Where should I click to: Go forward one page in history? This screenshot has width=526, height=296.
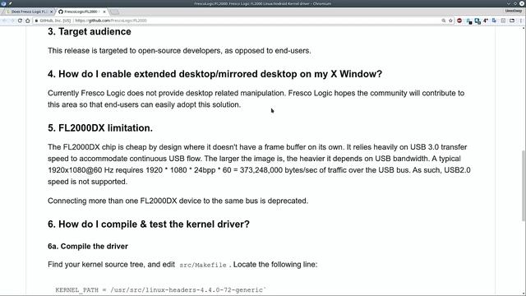click(12, 21)
